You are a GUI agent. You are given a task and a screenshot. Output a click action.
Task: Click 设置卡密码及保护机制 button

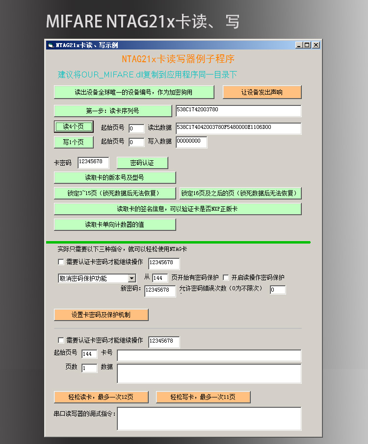[101, 315]
